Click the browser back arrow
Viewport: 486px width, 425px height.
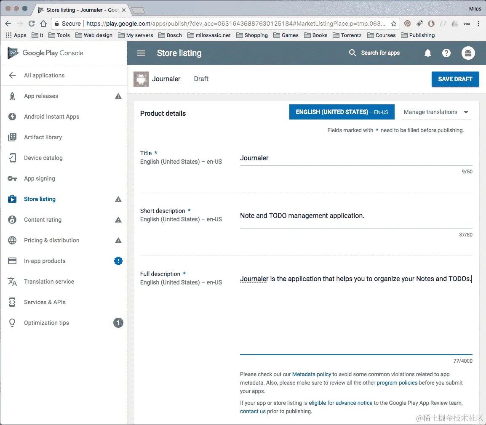point(8,24)
